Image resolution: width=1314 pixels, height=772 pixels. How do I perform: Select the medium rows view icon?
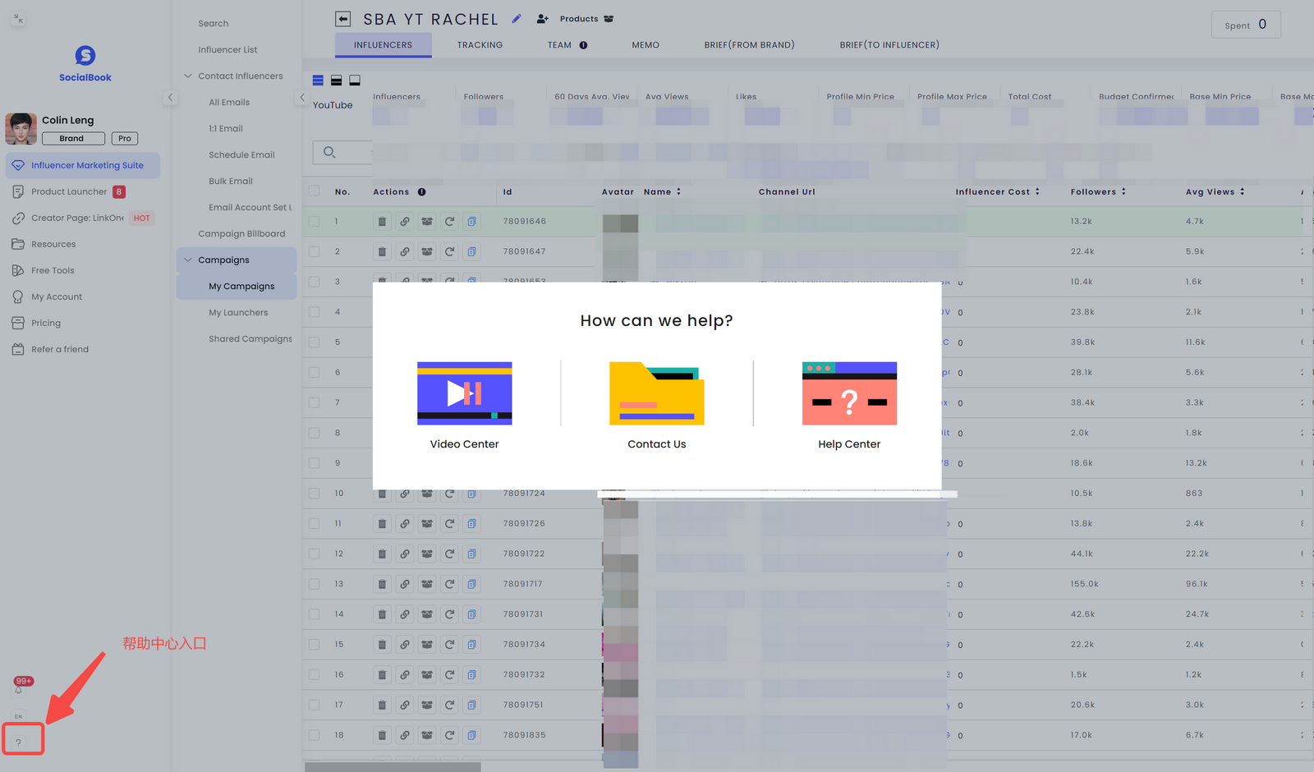click(x=336, y=80)
